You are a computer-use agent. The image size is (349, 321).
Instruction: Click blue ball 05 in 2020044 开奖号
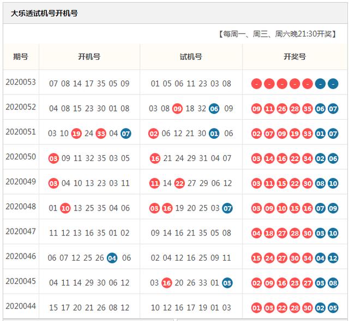(x=333, y=308)
